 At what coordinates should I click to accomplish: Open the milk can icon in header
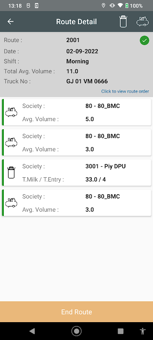click(123, 22)
